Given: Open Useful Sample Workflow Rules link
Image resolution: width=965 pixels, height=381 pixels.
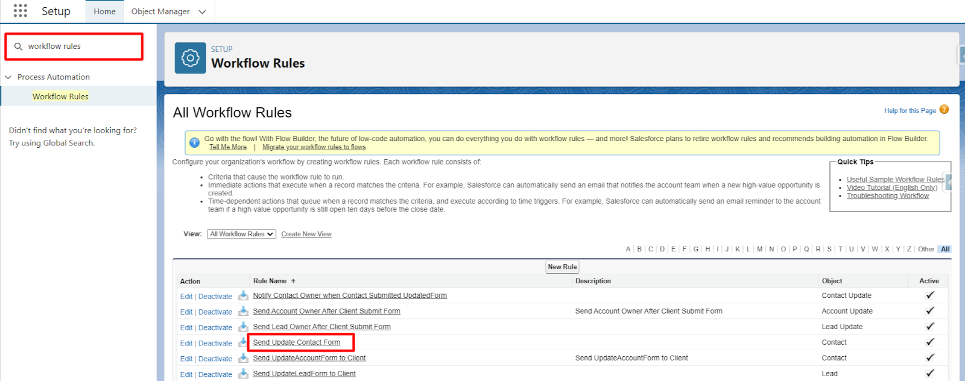Looking at the screenshot, I should click(x=896, y=180).
